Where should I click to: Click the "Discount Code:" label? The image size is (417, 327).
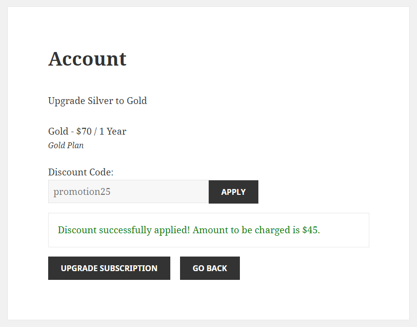[81, 172]
